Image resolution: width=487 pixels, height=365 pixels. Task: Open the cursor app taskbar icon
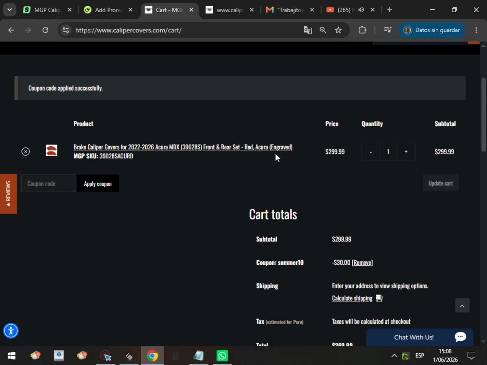pos(106,356)
